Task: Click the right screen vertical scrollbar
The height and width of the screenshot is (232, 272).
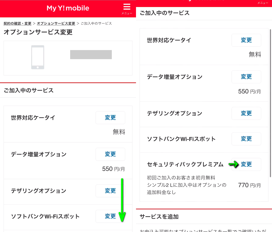Action: [270, 103]
